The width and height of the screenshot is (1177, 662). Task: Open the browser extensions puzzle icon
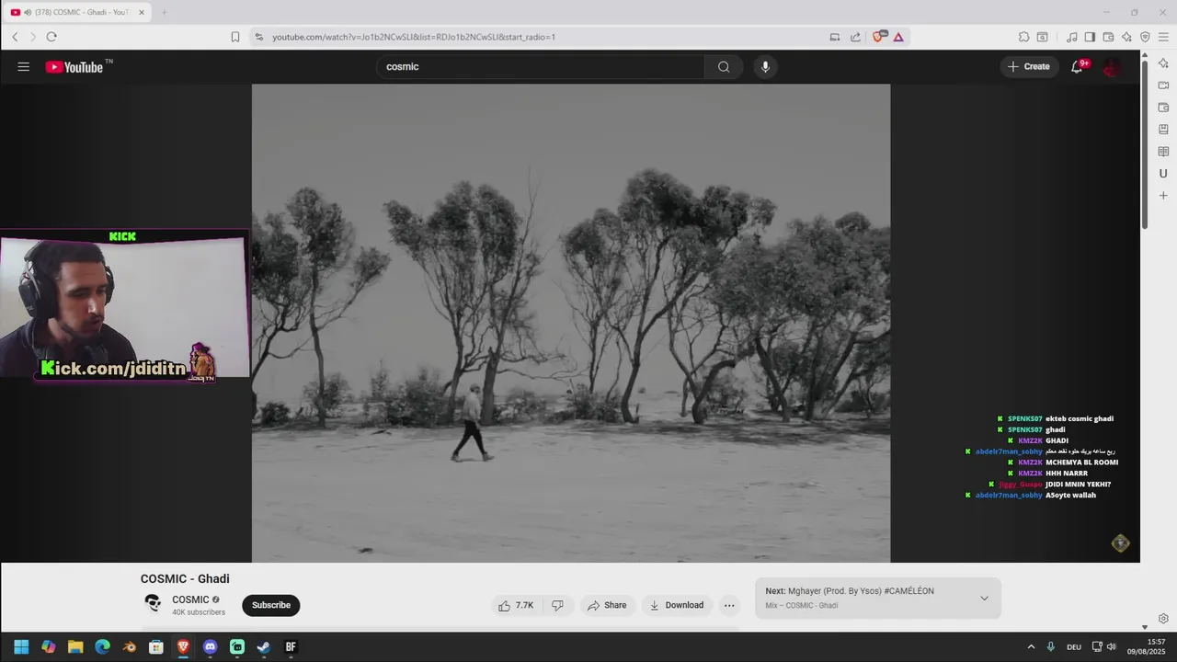[1023, 37]
